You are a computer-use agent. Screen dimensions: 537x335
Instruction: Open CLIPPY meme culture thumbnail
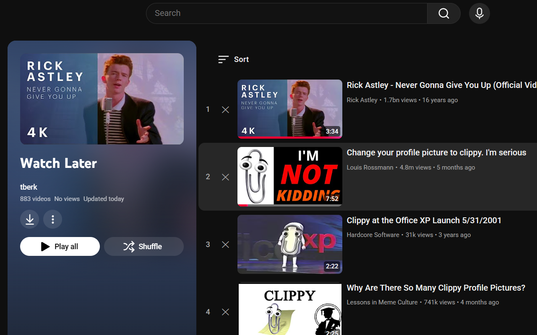(290, 309)
